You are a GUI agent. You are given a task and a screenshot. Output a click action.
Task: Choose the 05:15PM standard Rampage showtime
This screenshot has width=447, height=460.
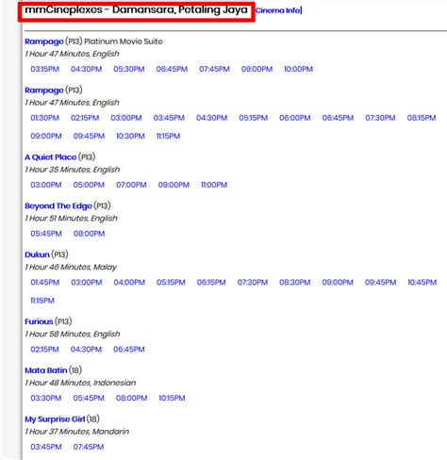click(254, 118)
